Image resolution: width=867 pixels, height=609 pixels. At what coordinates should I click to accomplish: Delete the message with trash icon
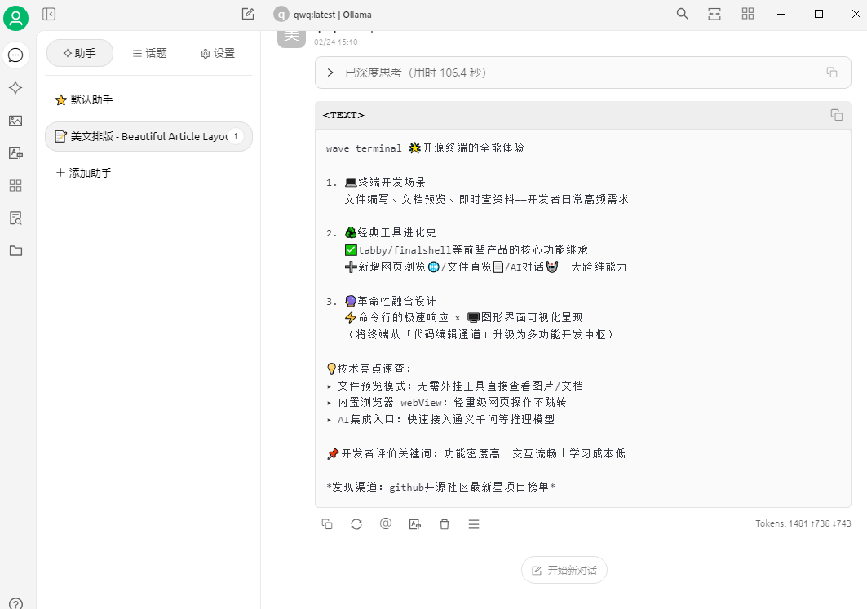[444, 524]
